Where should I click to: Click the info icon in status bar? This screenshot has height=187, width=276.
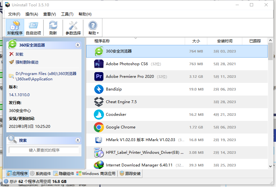click(x=6, y=181)
